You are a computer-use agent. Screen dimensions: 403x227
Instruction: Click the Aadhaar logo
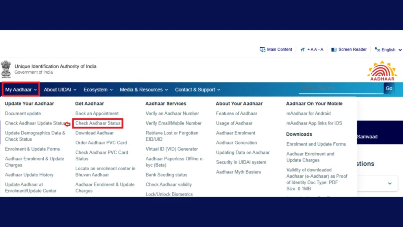(382, 71)
